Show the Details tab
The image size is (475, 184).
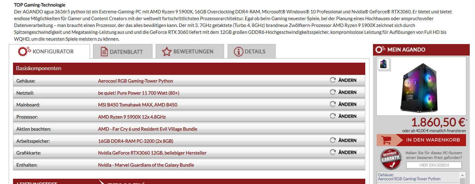click(x=251, y=51)
